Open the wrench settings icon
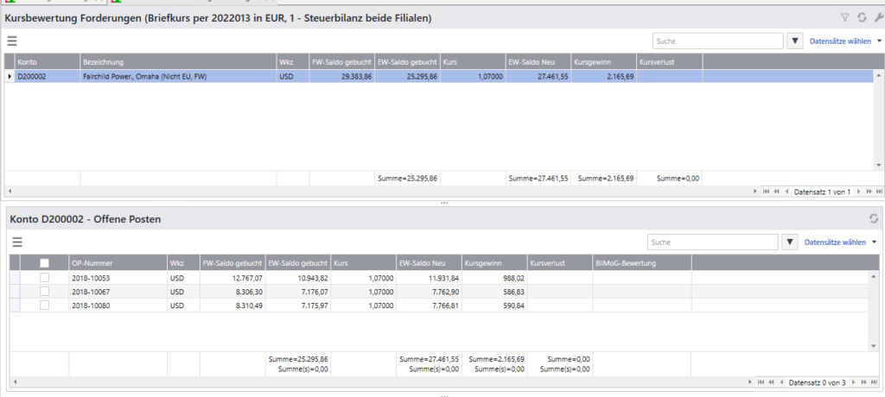 pos(878,17)
